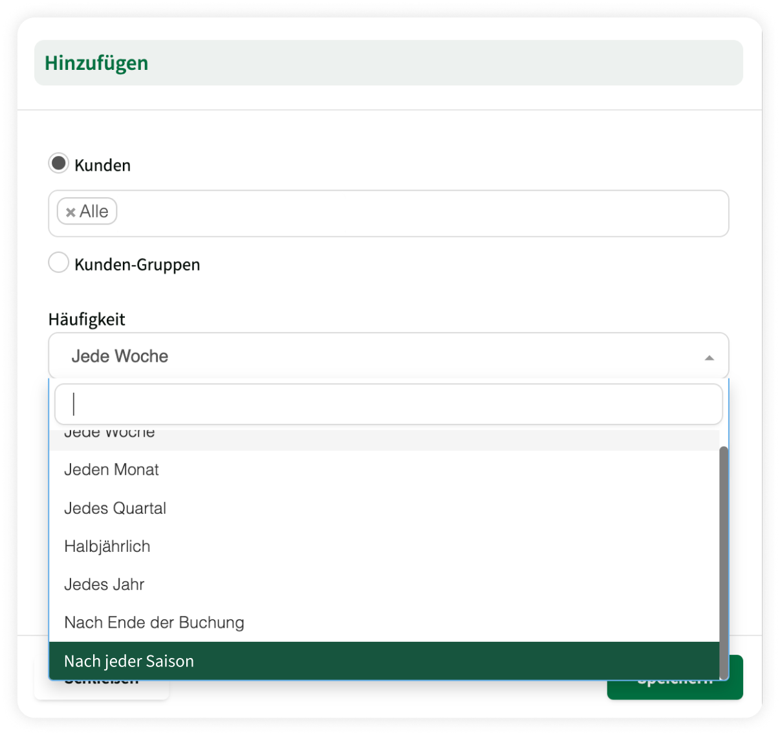Remove the Alle tag with its x icon

click(70, 212)
